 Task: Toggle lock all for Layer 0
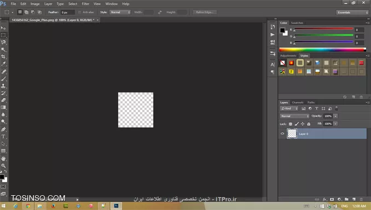click(309, 124)
